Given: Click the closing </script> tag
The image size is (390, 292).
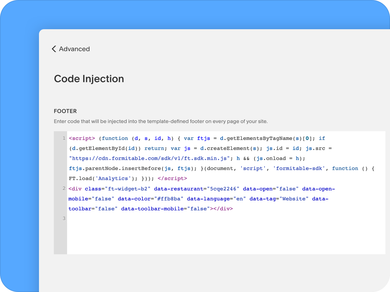Looking at the screenshot, I should tap(172, 179).
